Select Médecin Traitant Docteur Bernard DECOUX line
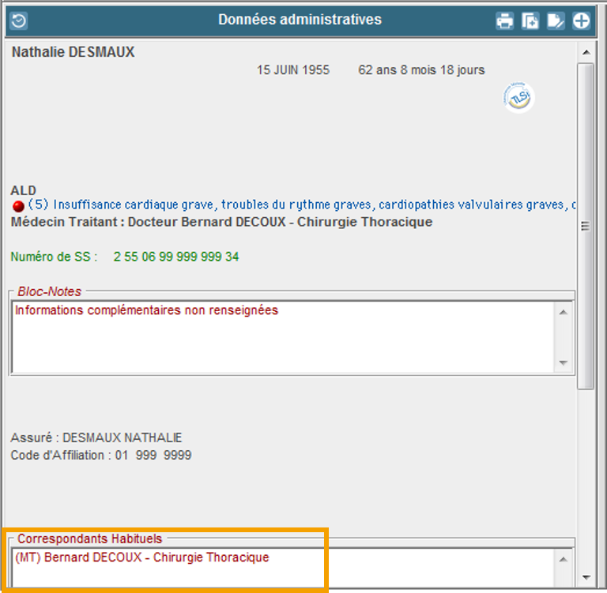This screenshot has height=593, width=607. click(x=221, y=222)
